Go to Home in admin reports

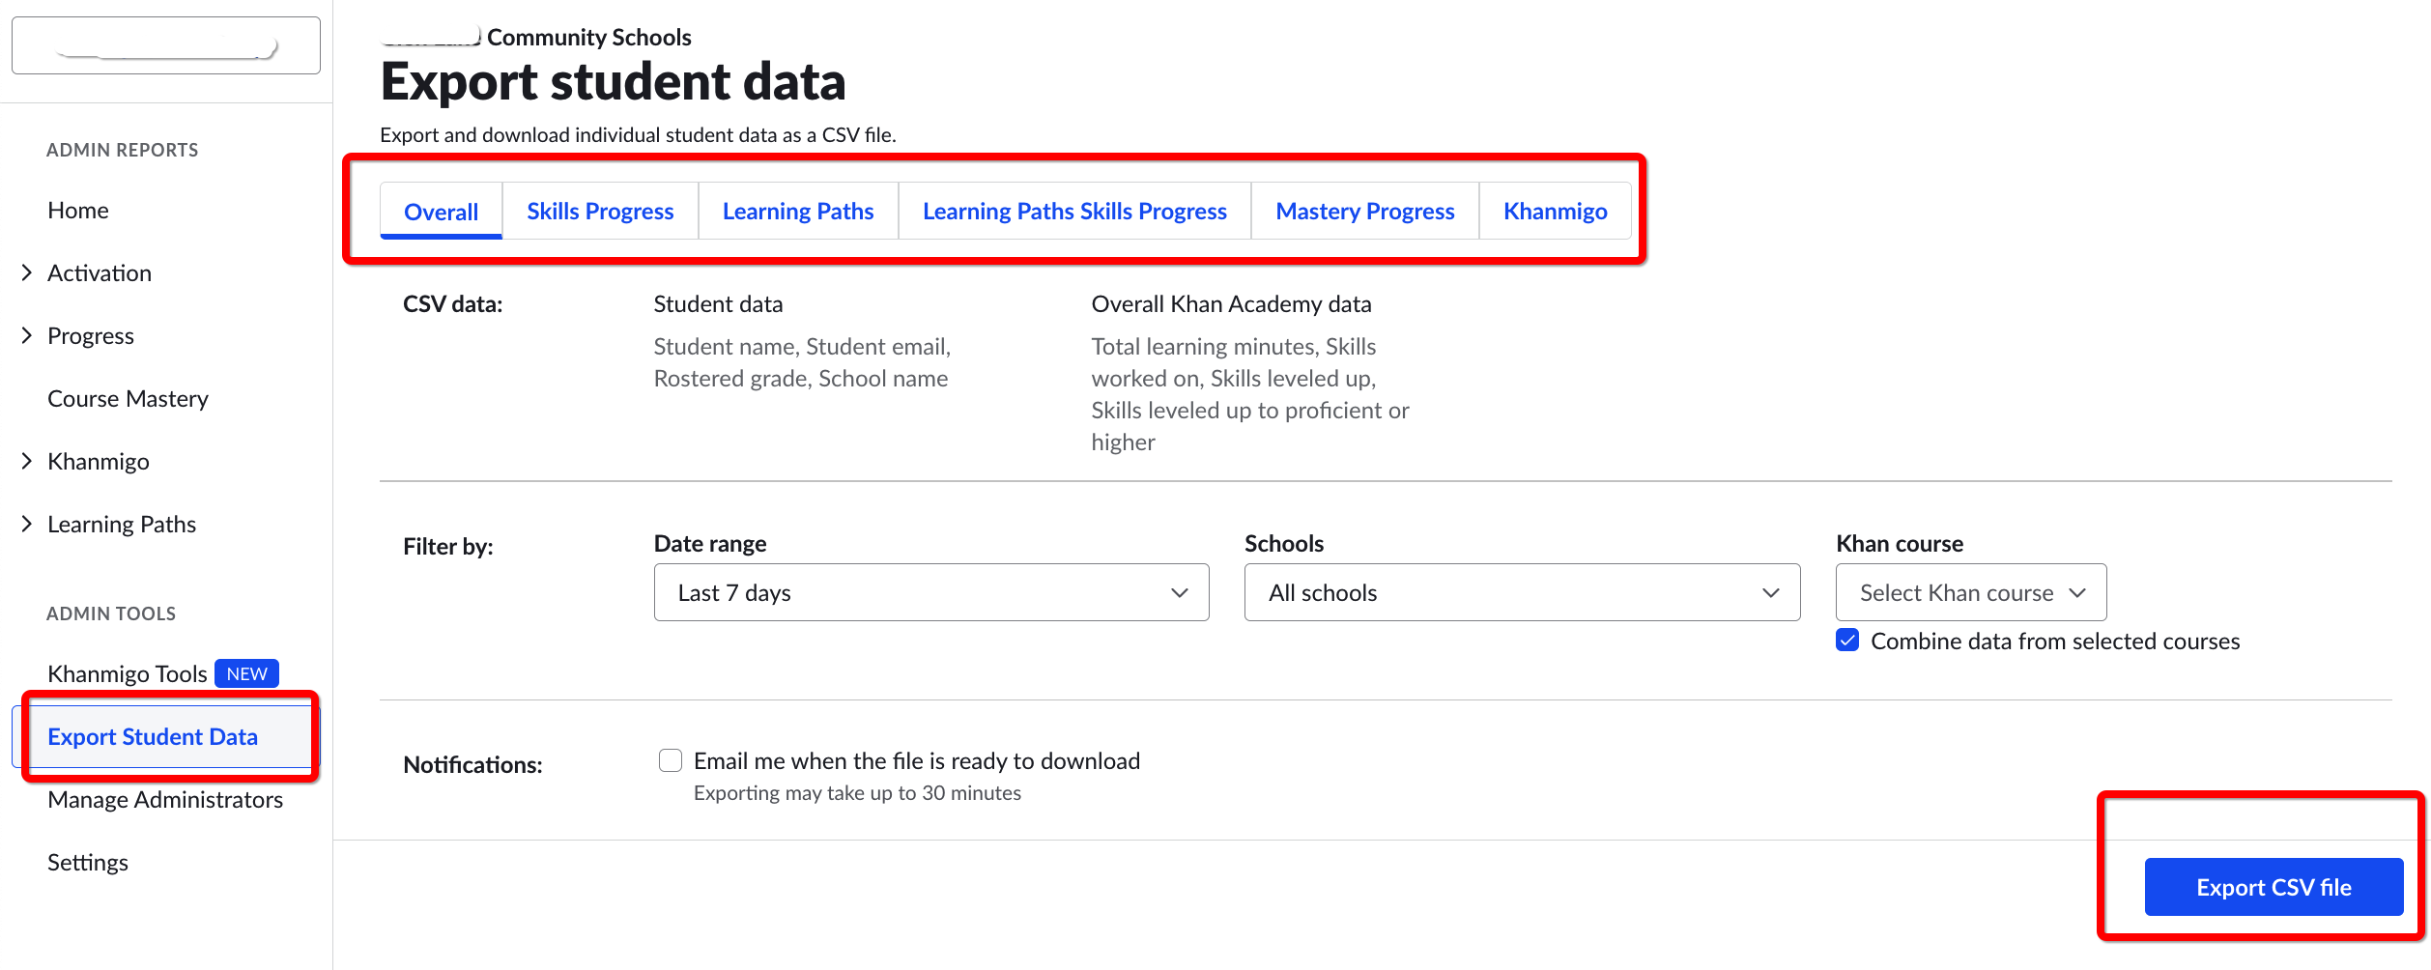78,211
